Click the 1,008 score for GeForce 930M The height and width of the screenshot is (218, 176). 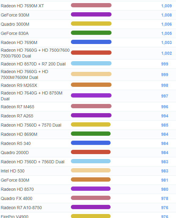click(x=167, y=15)
